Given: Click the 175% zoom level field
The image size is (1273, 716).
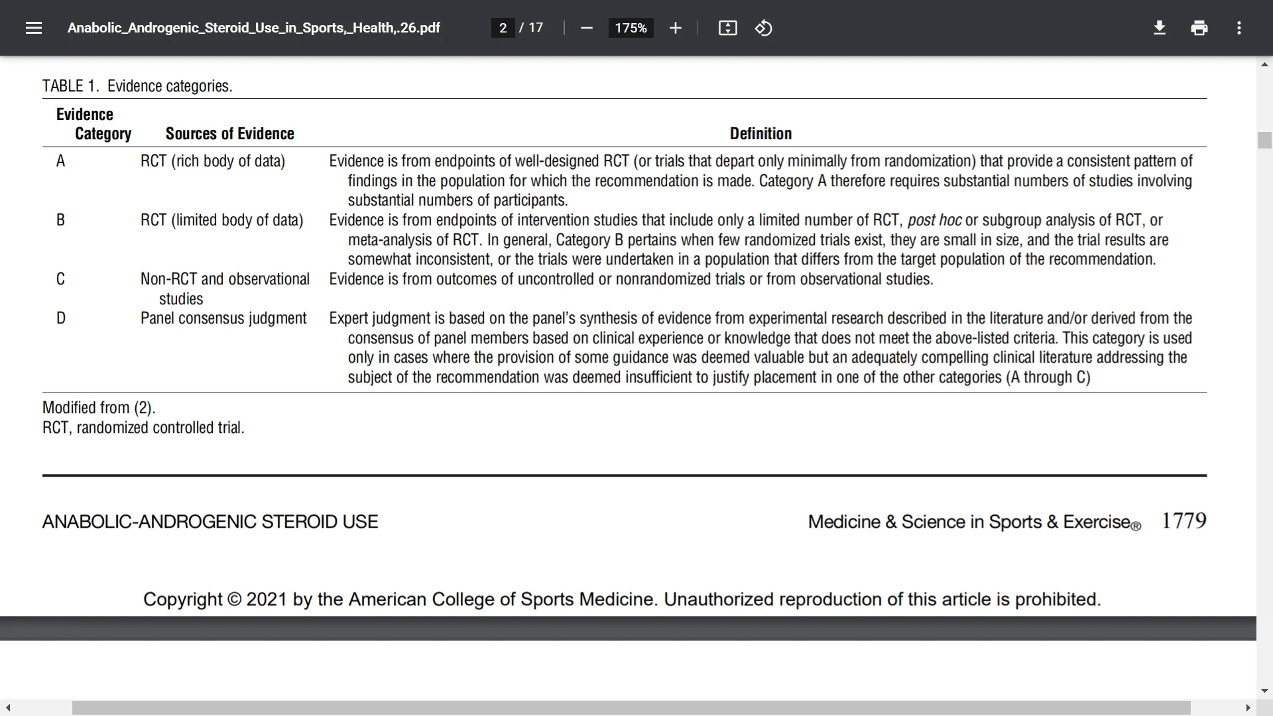Looking at the screenshot, I should click(631, 28).
